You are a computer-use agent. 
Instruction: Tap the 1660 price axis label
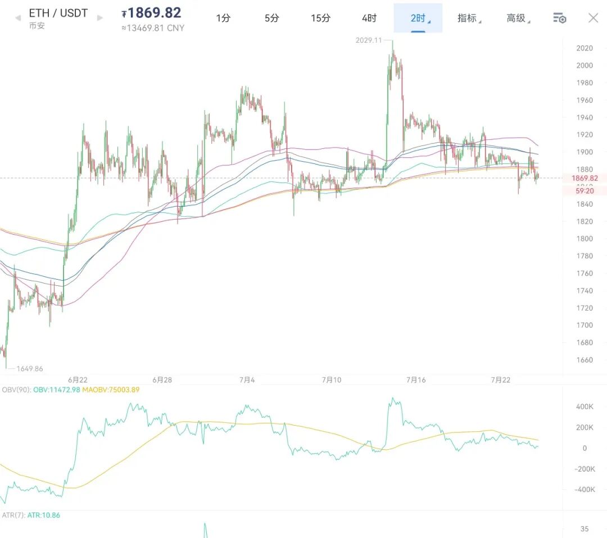click(x=585, y=360)
